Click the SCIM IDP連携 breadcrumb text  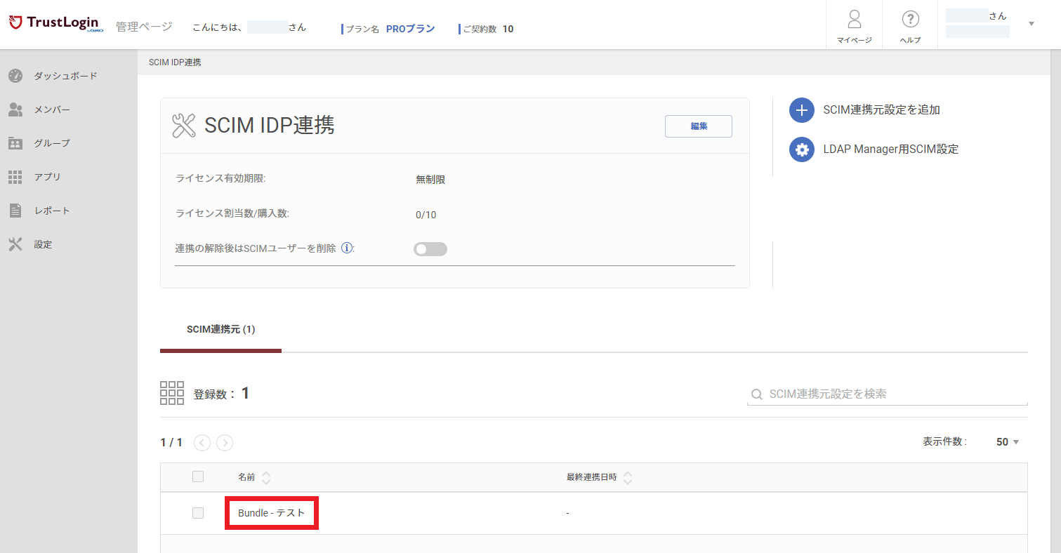(175, 62)
